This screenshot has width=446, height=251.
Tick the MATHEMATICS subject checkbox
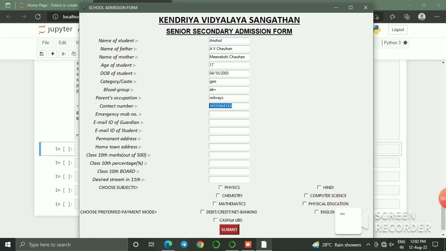tap(215, 204)
